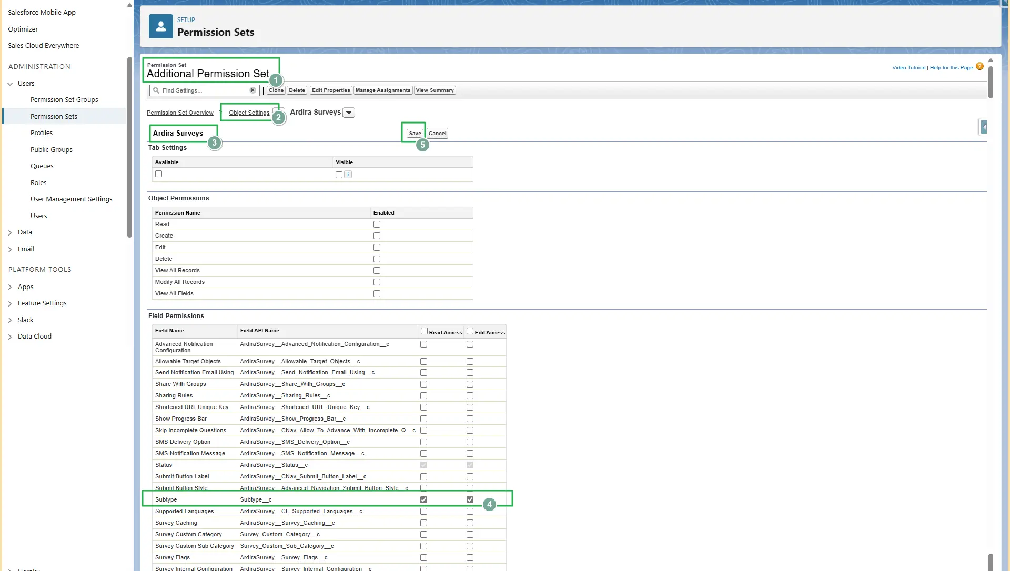Enable View All Records permission

377,271
